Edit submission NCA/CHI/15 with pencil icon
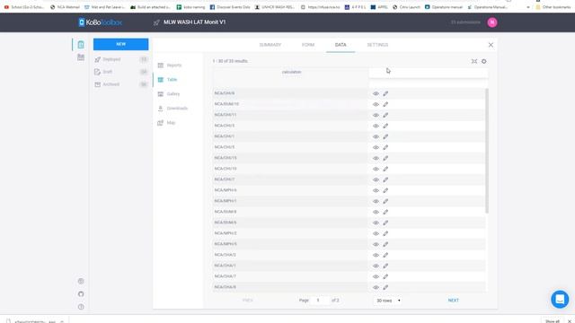The width and height of the screenshot is (575, 323). [385, 158]
